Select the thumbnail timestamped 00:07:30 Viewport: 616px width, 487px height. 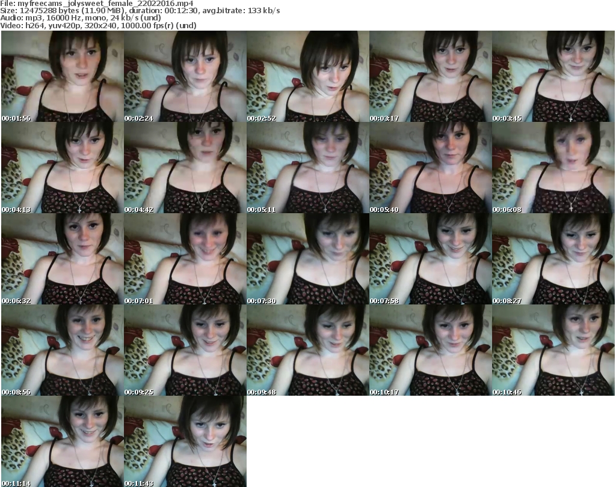[308, 259]
